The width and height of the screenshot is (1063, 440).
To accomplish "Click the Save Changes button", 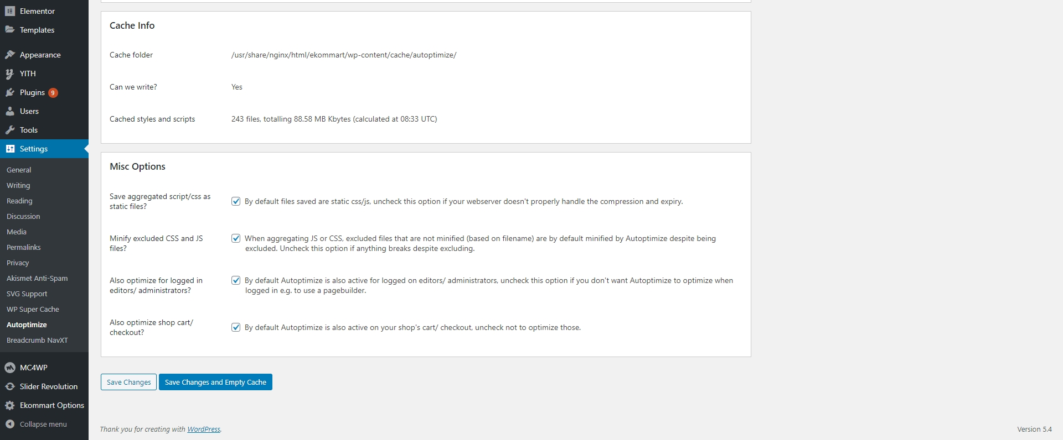I will click(128, 382).
